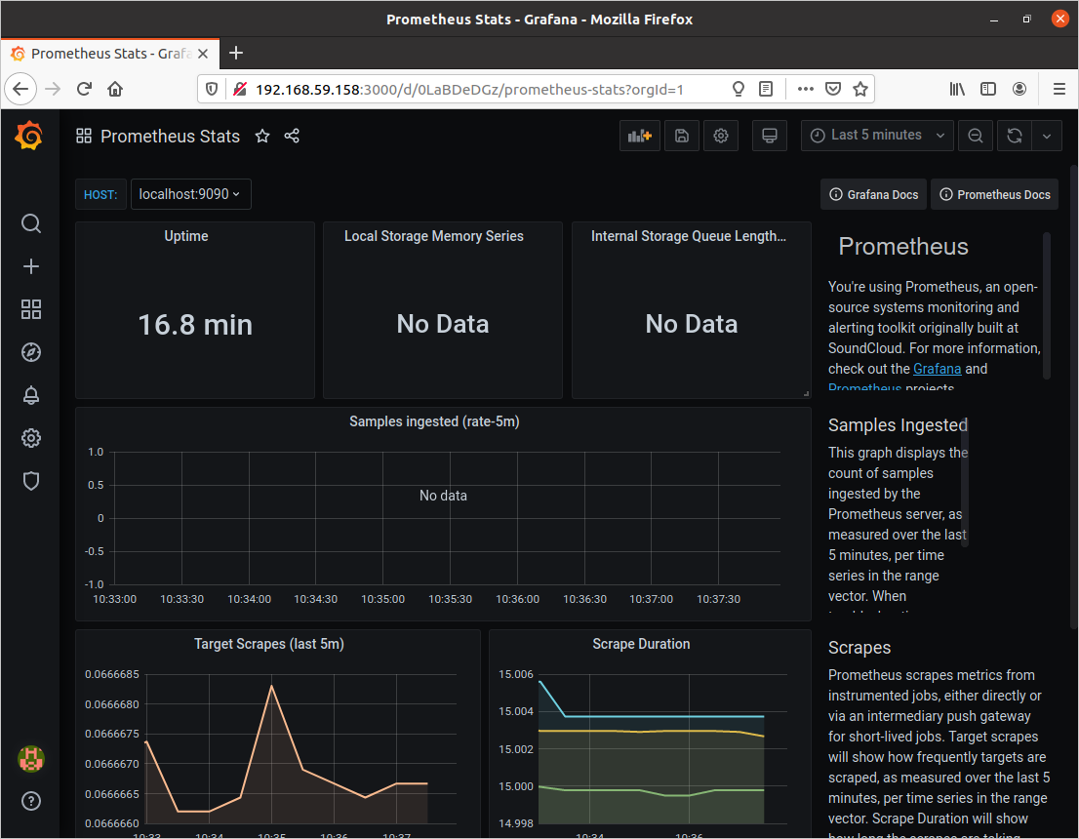Share the dashboard via share icon

292,136
